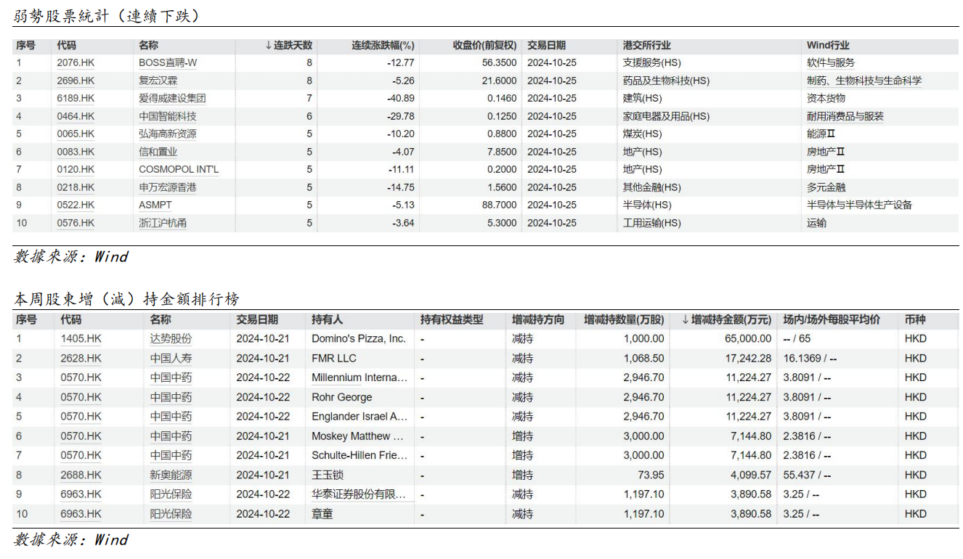This screenshot has width=963, height=559.
Task: Click the 连续涨跌幅(%) column header
Action: click(x=383, y=46)
